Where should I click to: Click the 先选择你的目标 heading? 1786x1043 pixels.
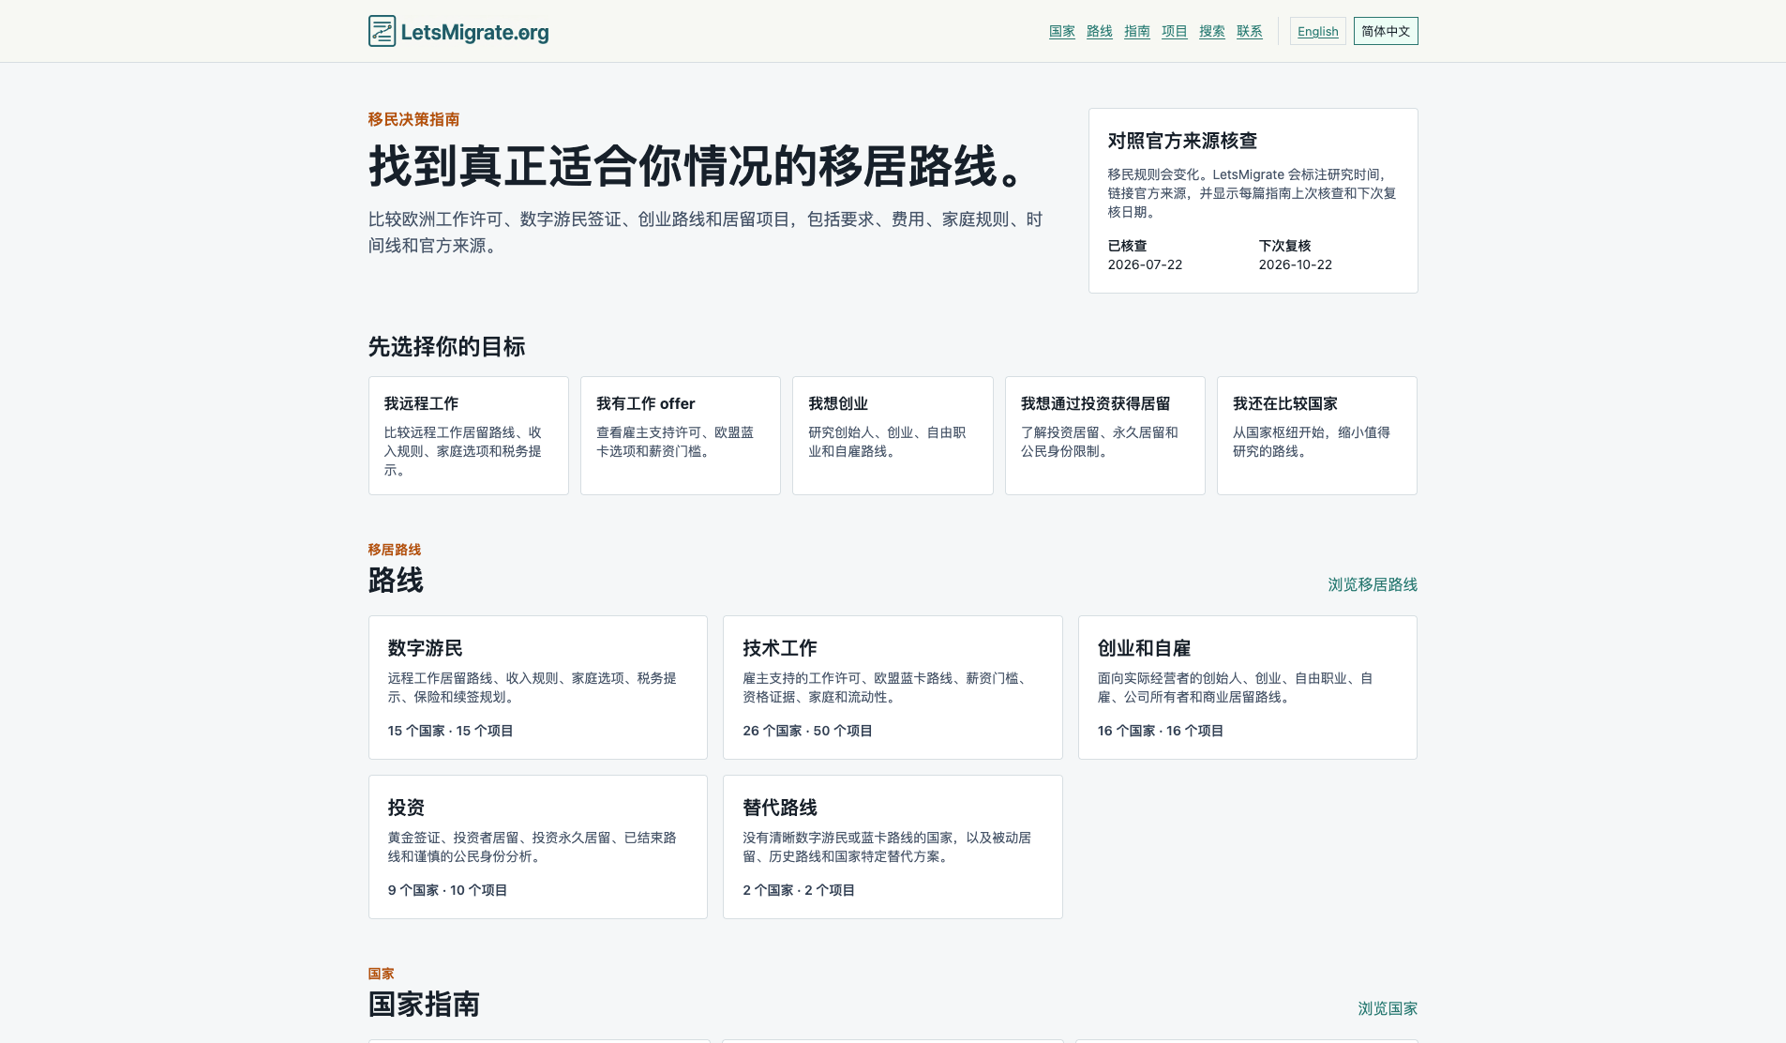coord(446,347)
